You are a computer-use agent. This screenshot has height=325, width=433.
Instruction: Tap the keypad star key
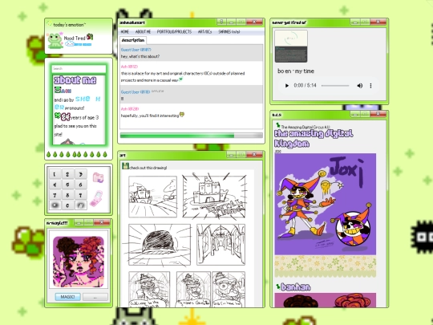(55, 205)
